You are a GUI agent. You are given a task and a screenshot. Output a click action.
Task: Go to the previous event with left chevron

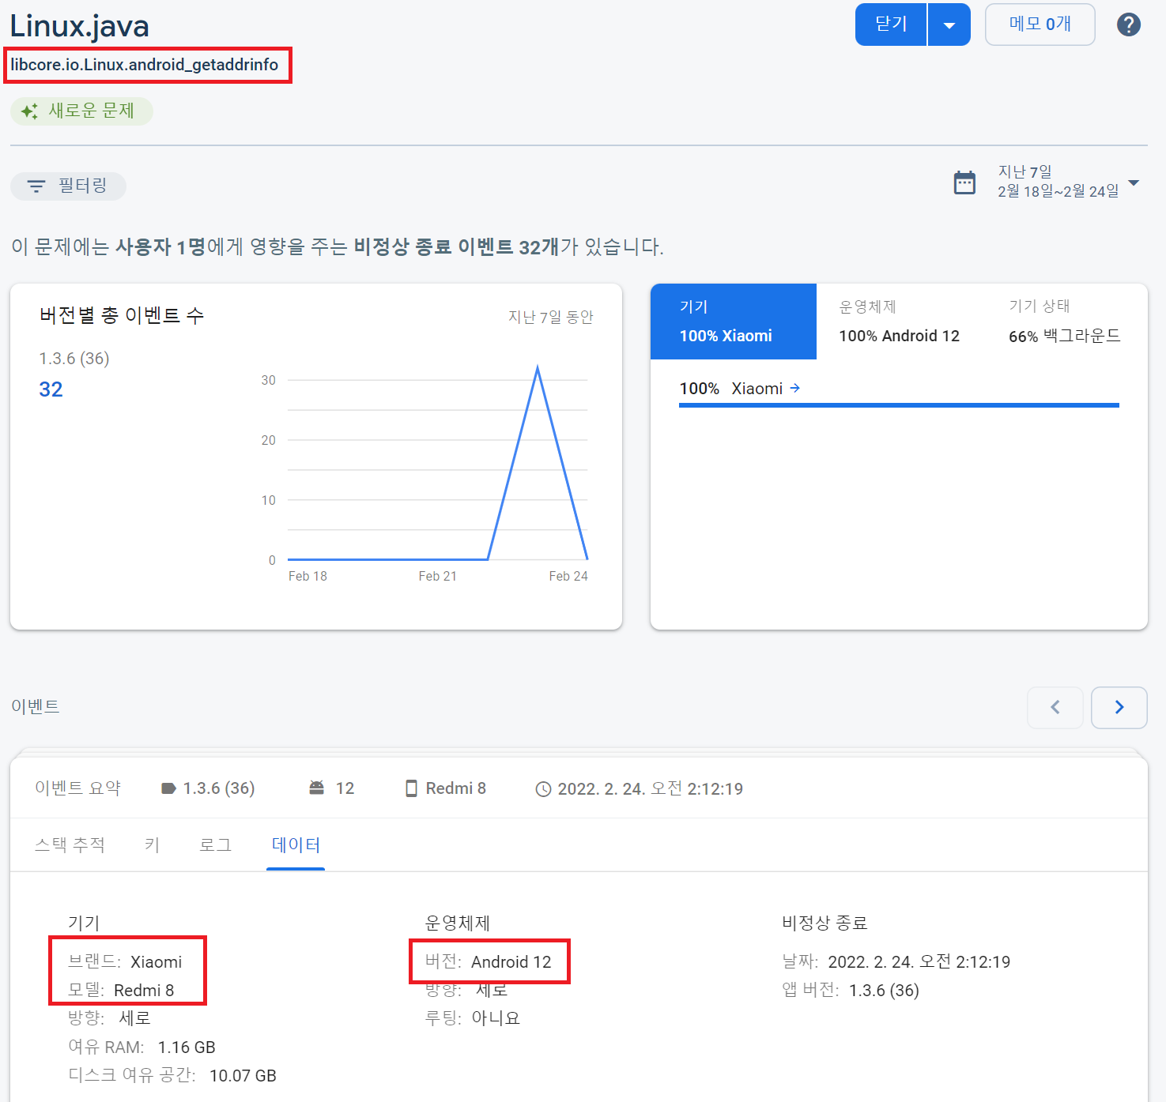(1055, 707)
